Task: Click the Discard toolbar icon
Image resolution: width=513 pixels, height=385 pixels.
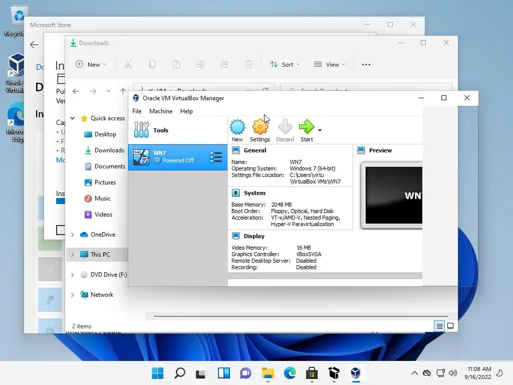Action: (285, 130)
